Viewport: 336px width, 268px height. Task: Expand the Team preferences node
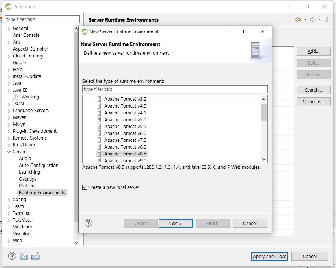tap(9, 207)
